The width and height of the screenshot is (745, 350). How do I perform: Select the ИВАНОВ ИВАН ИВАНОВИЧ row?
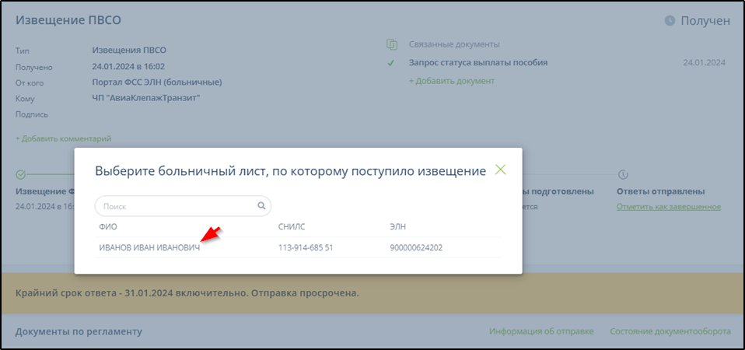pos(149,248)
